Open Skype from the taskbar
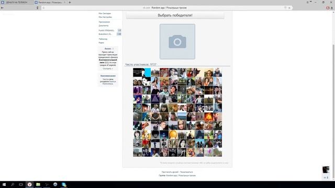This screenshot has width=335, height=188. click(x=64, y=184)
